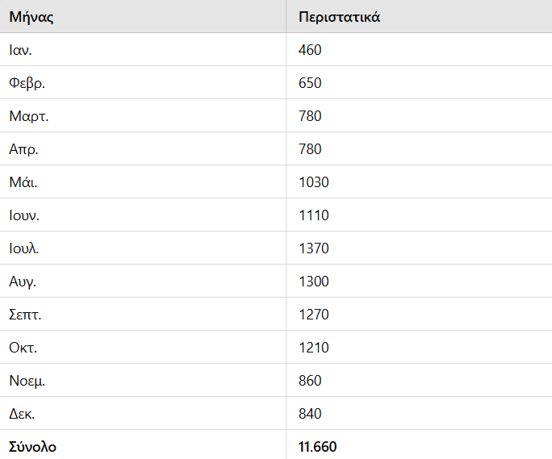The height and width of the screenshot is (459, 552).
Task: Click the Μήνας column header
Action: (143, 16)
